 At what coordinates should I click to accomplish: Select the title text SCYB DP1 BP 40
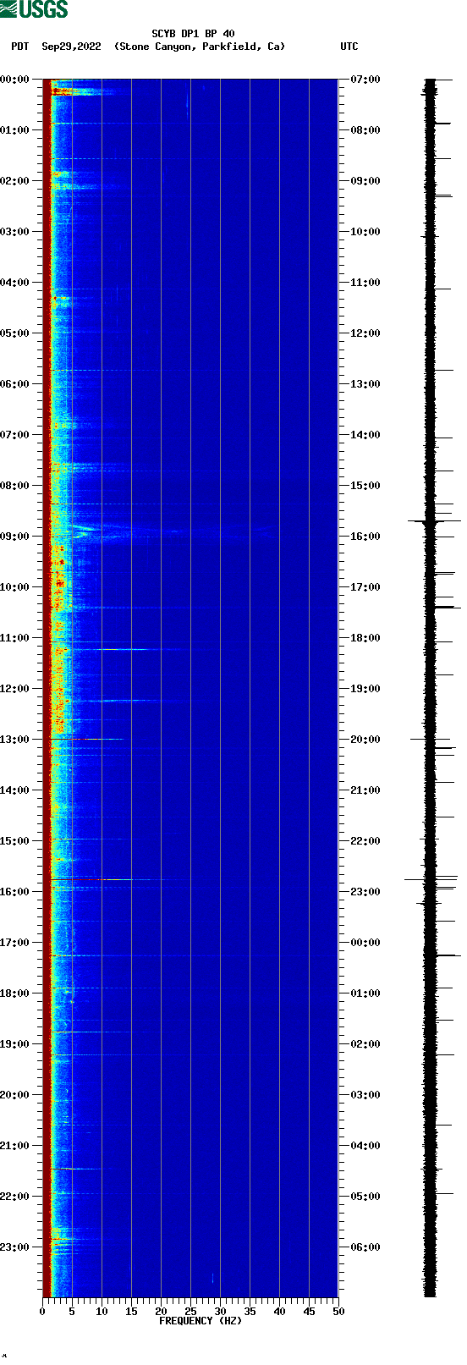pos(193,34)
